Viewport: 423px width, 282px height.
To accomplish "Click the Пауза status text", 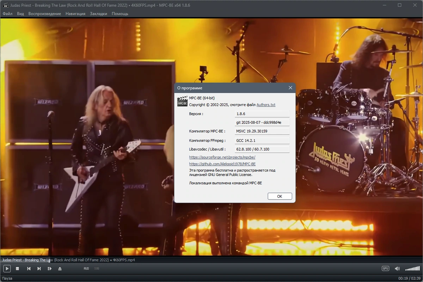I will pos(7,278).
